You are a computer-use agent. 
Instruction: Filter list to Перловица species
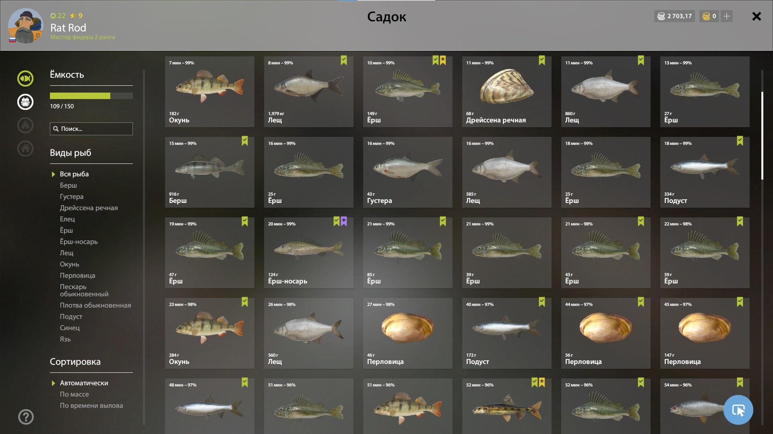coord(77,275)
